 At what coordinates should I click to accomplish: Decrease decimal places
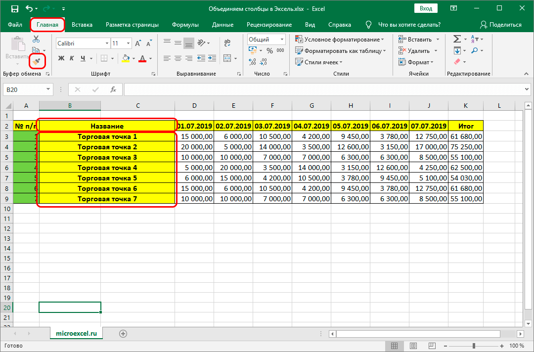[x=263, y=62]
